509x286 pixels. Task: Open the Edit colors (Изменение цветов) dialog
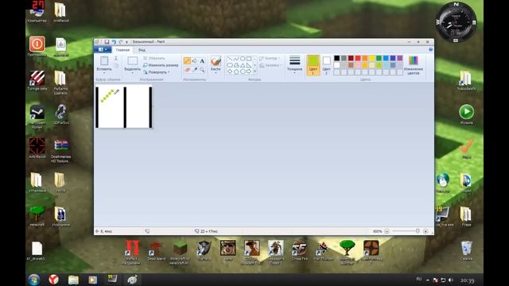(414, 65)
